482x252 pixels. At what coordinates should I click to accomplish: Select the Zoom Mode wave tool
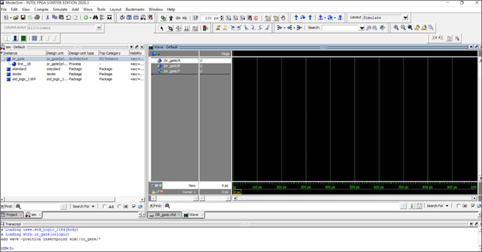click(x=170, y=28)
